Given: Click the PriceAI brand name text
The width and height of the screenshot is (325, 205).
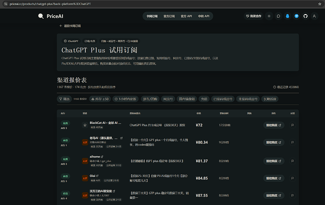Looking at the screenshot, I should click(x=55, y=16).
